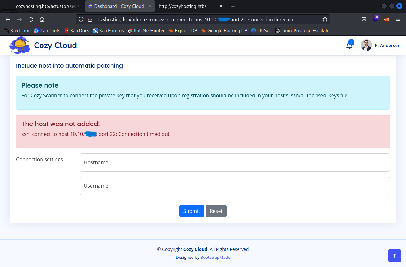Click the notification bell icon
The height and width of the screenshot is (267, 406).
(349, 46)
